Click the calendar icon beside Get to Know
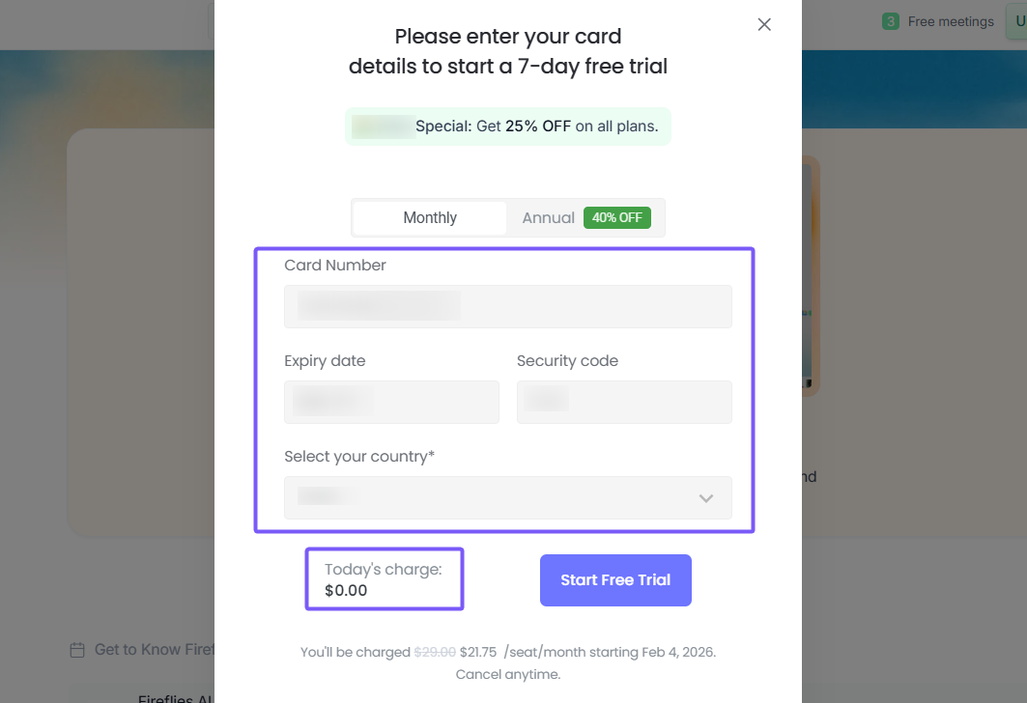The height and width of the screenshot is (703, 1027). pyautogui.click(x=77, y=650)
